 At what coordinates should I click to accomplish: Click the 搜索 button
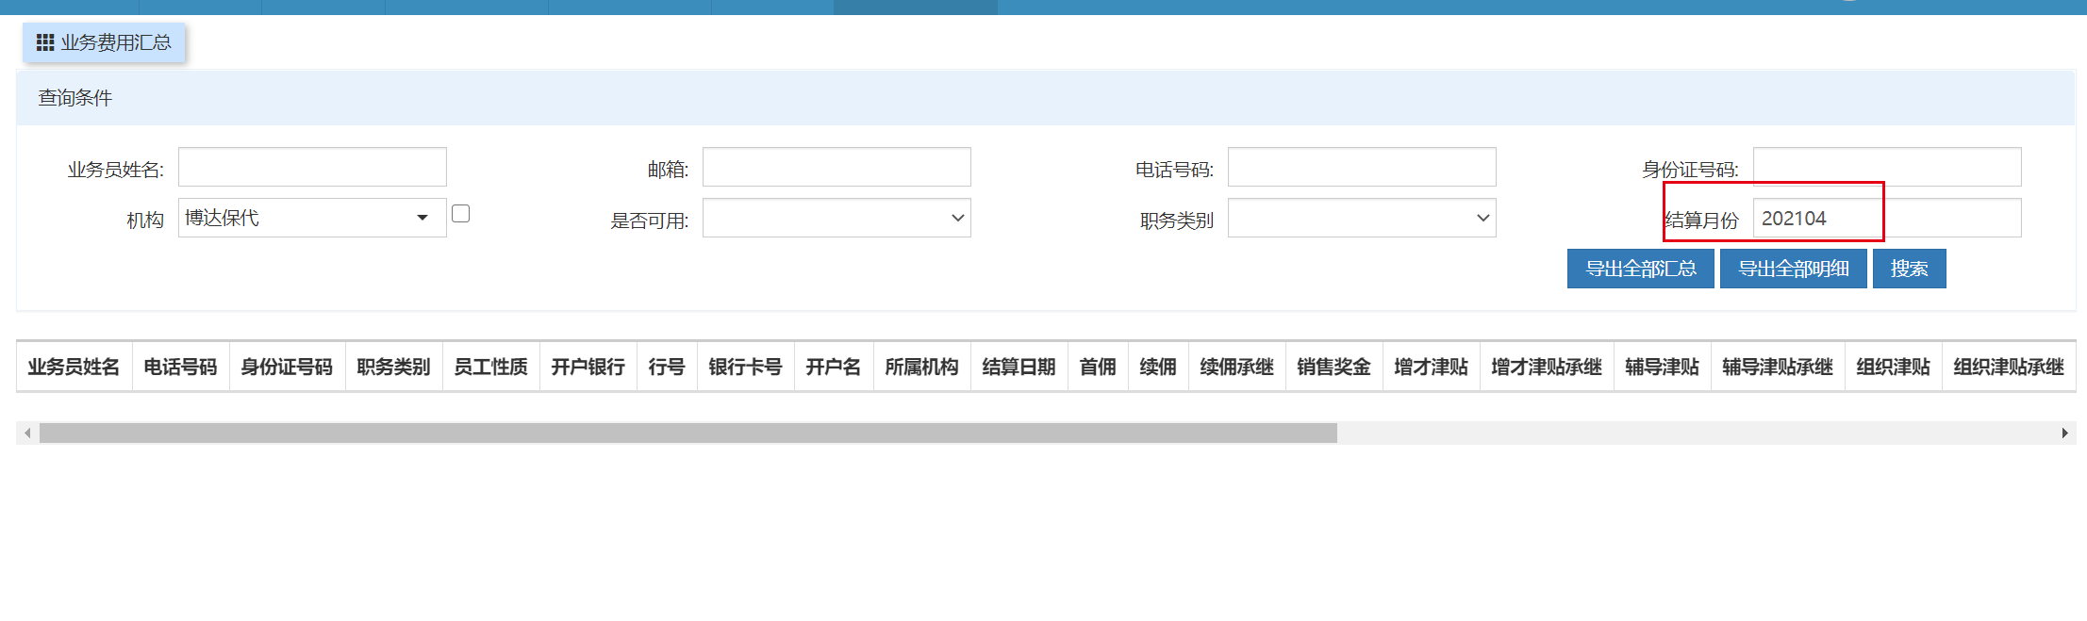pos(1910,269)
